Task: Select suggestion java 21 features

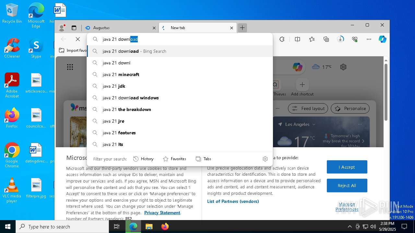Action: click(180, 133)
